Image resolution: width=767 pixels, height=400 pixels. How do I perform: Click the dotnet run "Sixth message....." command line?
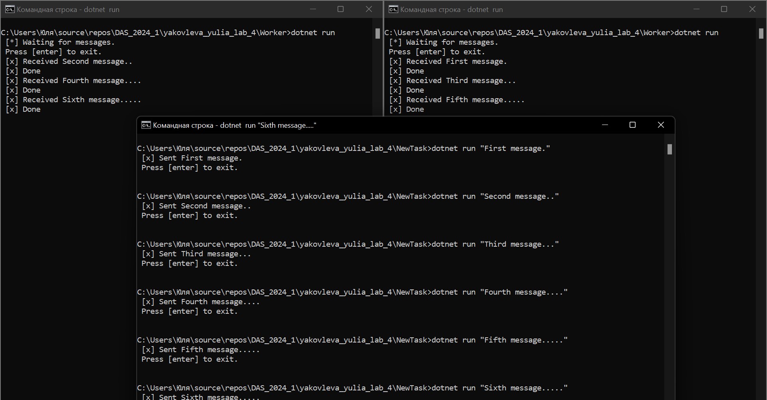(352, 388)
